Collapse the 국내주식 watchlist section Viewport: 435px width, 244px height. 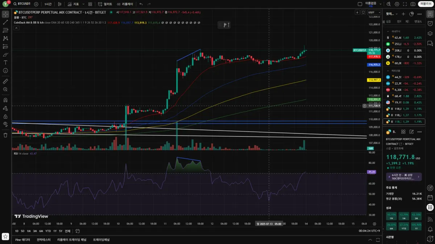tap(388, 31)
